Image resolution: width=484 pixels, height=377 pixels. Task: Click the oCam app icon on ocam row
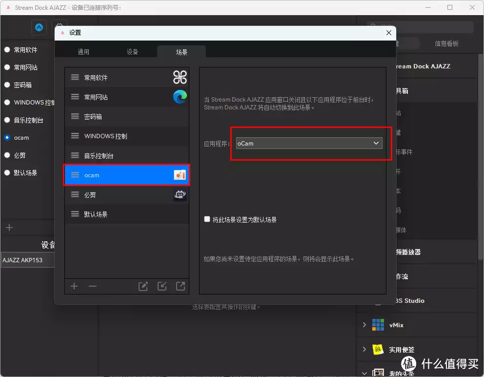coord(180,175)
